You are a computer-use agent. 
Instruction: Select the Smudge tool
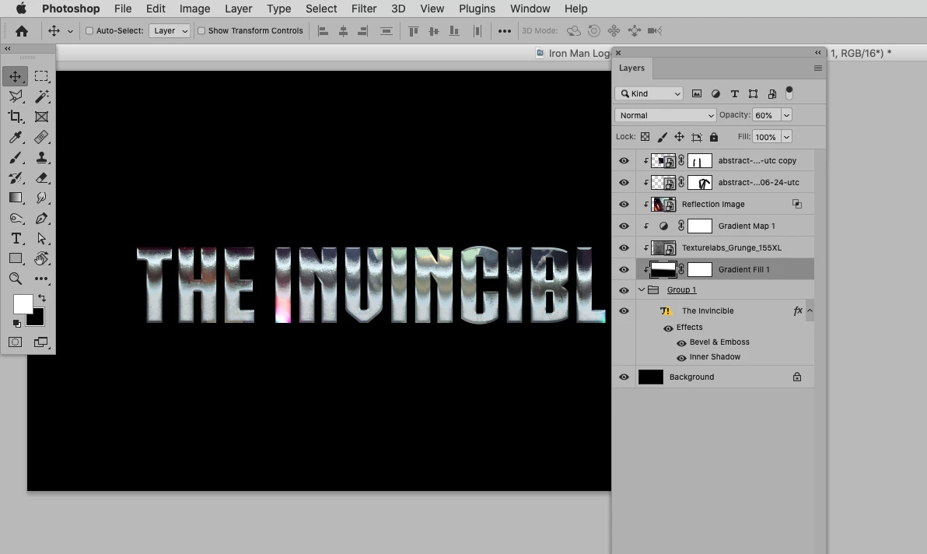coord(41,198)
